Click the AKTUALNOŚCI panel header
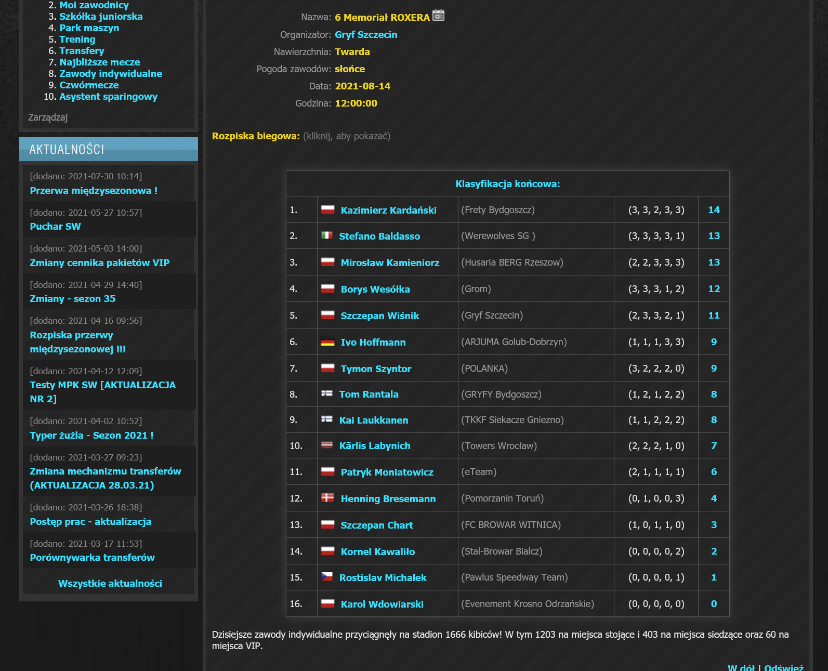 pyautogui.click(x=109, y=149)
